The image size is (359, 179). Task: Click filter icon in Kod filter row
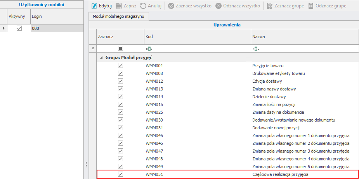[x=149, y=49]
